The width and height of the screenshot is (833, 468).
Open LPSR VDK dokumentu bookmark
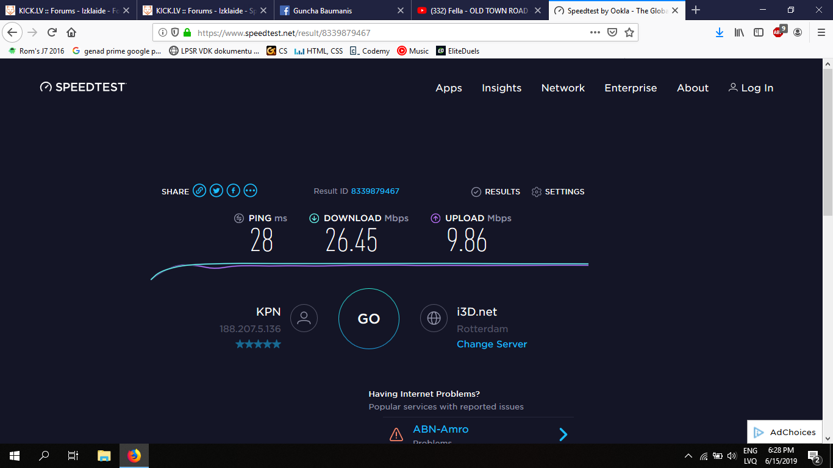click(214, 51)
